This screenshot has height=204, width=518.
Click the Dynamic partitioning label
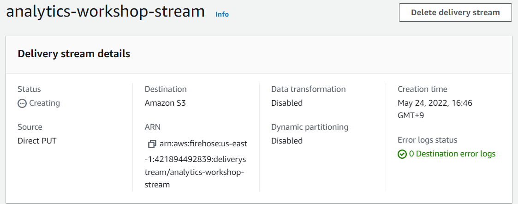tap(310, 127)
